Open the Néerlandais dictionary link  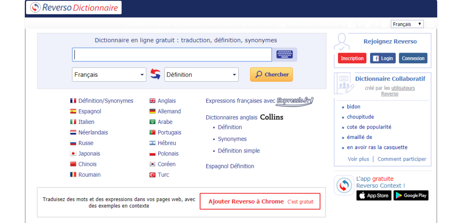tap(93, 132)
